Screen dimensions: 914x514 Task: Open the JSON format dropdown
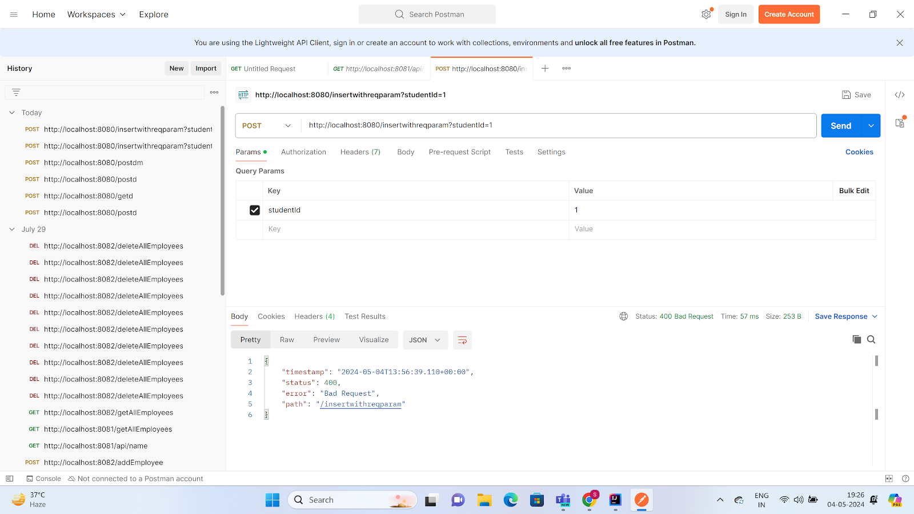(x=425, y=340)
